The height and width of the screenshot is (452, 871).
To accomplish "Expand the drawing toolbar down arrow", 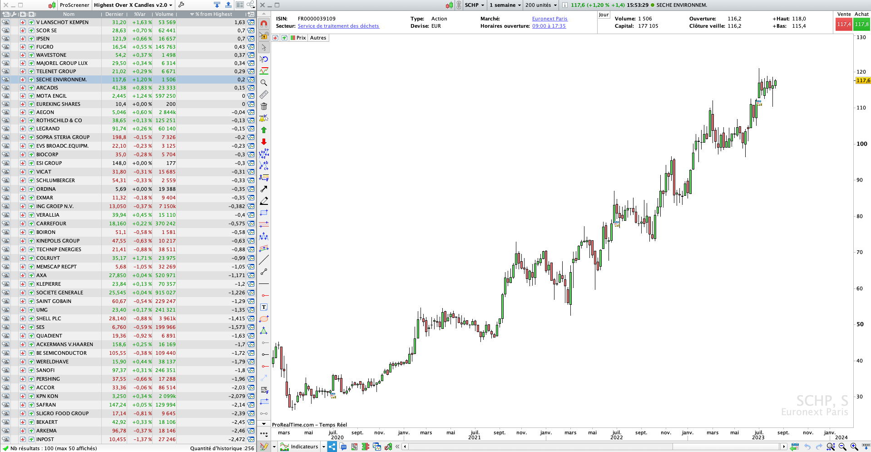I will pyautogui.click(x=263, y=424).
